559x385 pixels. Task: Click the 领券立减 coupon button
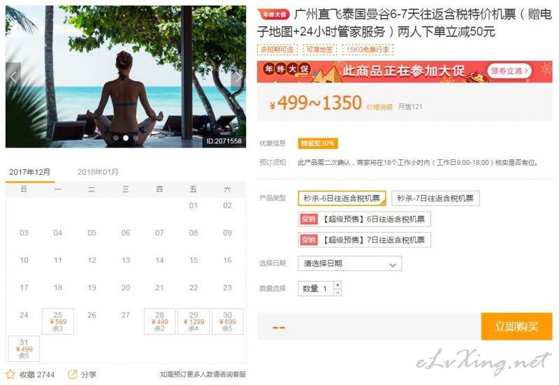(509, 71)
